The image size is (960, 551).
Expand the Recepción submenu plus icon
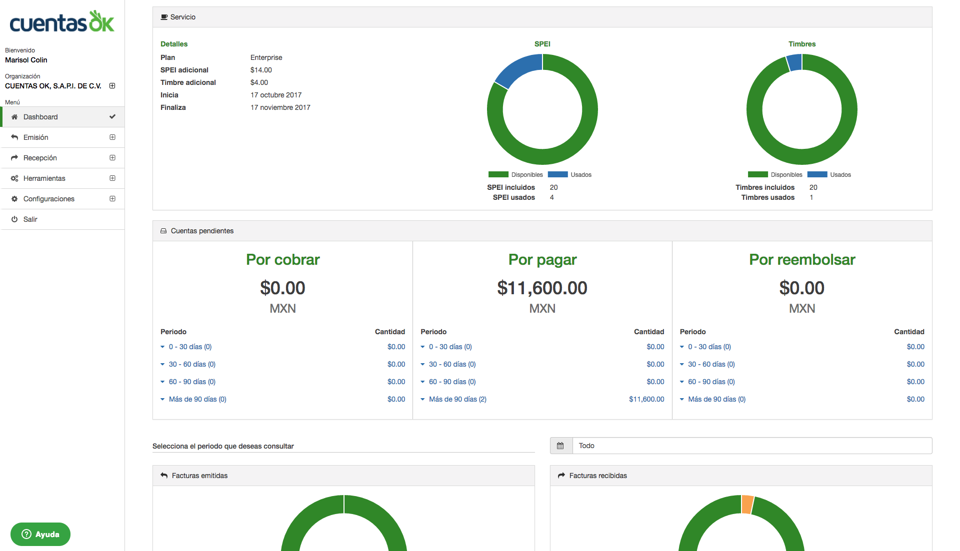(112, 158)
